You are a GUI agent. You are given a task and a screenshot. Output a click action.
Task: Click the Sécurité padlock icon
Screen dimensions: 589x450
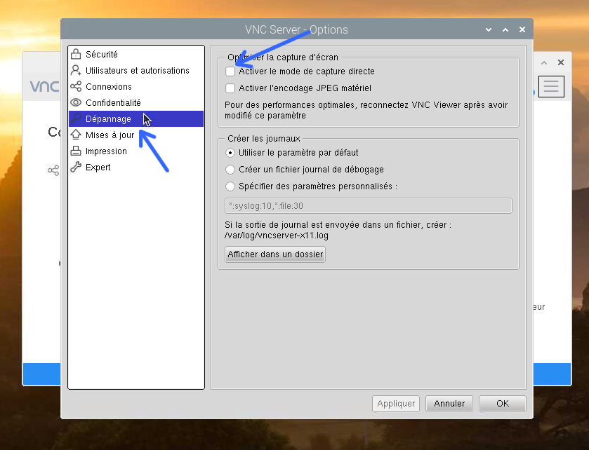pos(76,54)
